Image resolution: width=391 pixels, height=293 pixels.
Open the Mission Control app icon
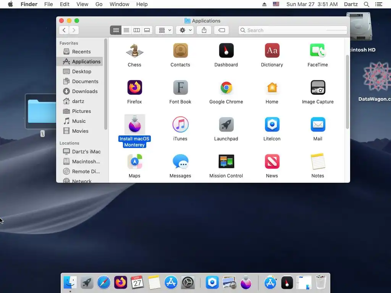pyautogui.click(x=226, y=161)
